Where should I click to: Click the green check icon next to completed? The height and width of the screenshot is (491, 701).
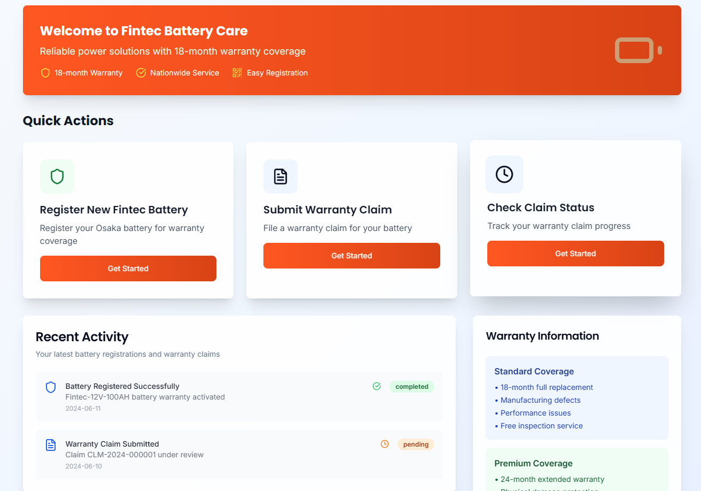pos(377,386)
